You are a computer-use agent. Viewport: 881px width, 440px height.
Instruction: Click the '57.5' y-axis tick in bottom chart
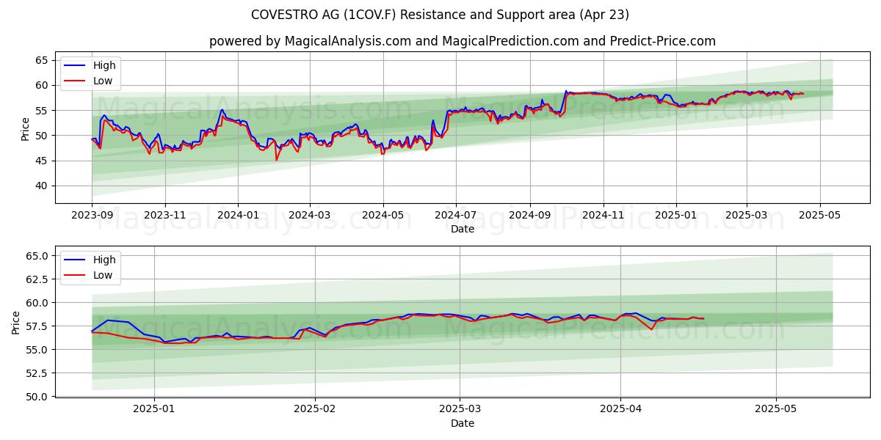click(37, 326)
